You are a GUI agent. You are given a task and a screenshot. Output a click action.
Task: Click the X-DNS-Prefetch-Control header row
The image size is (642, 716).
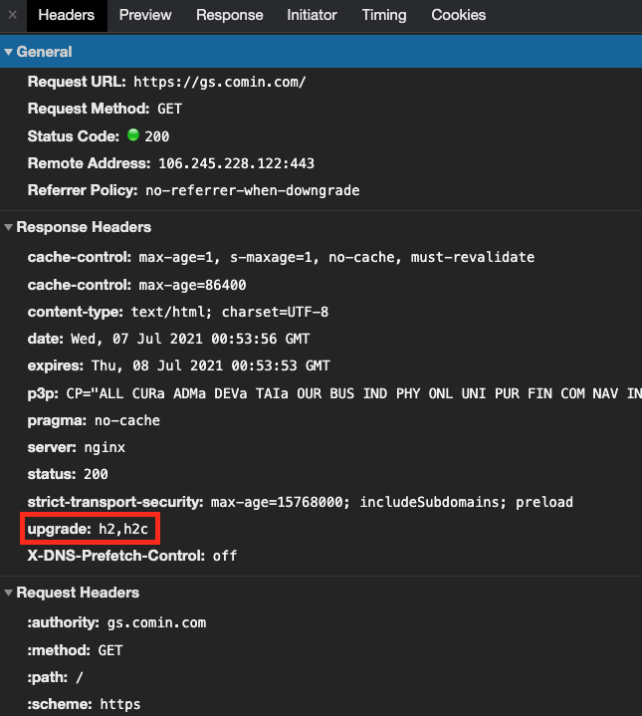[x=132, y=556]
